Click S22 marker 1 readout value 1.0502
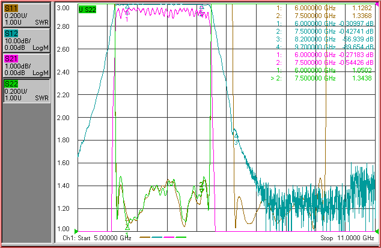381x248 pixels. [x=362, y=70]
